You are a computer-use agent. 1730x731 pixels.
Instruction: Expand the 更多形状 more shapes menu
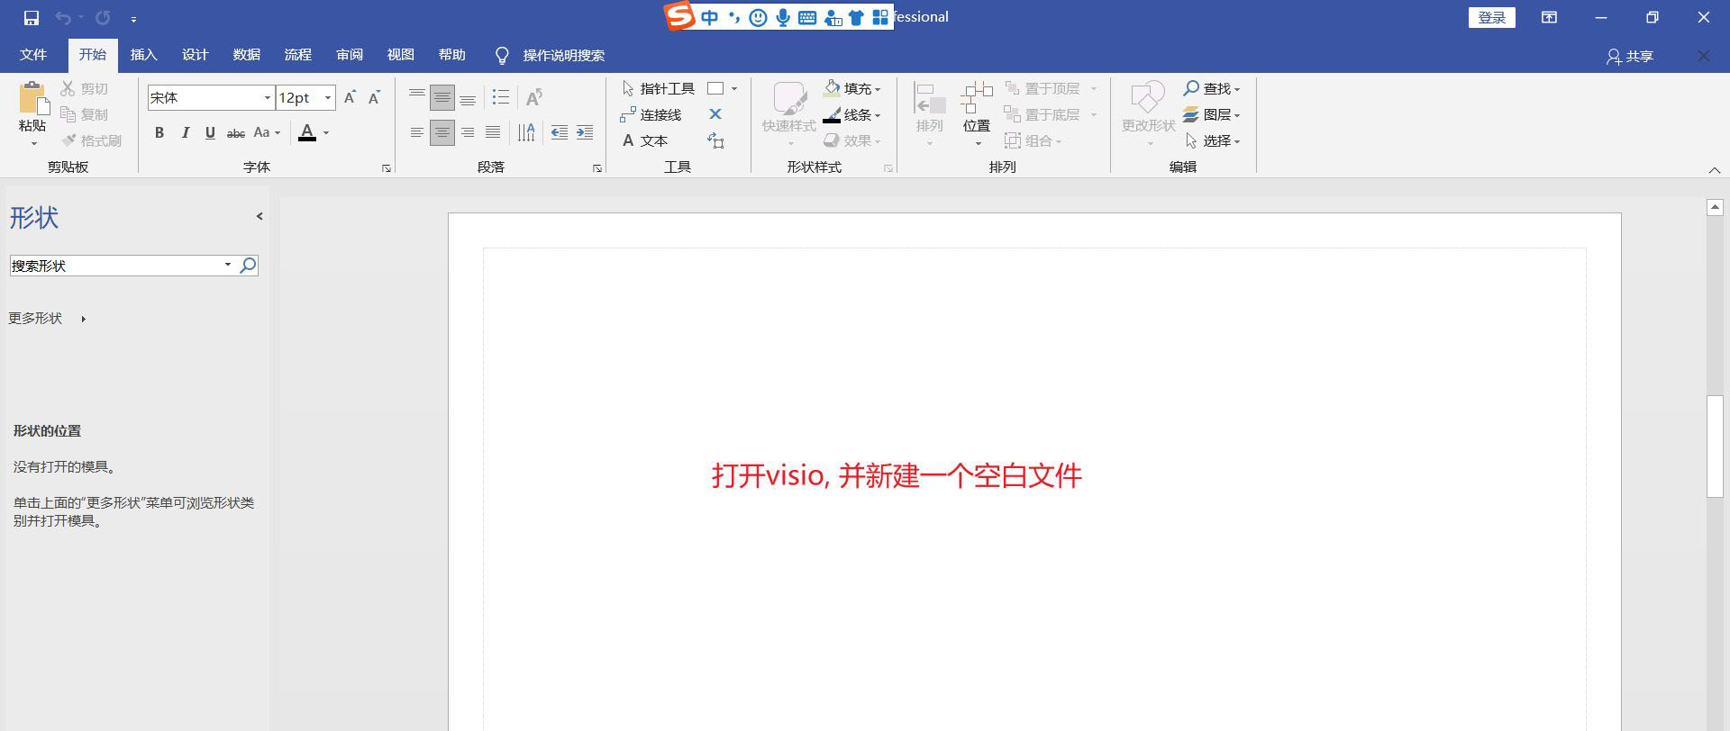tap(48, 319)
